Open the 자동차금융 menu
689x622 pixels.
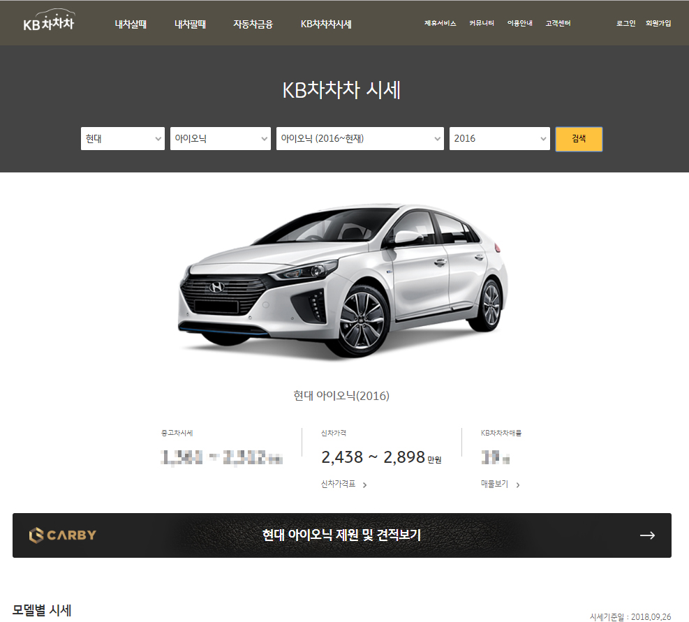click(x=253, y=24)
